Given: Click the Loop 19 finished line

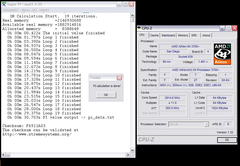Looking at the screenshot, I should click(x=44, y=113).
